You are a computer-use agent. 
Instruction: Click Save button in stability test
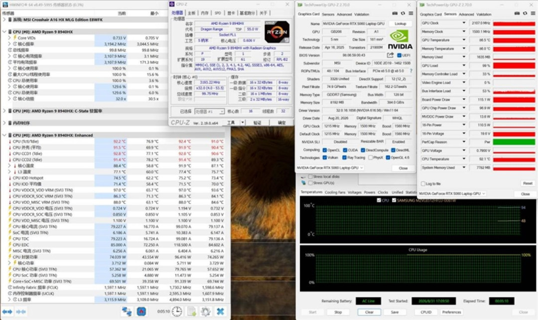(x=395, y=312)
